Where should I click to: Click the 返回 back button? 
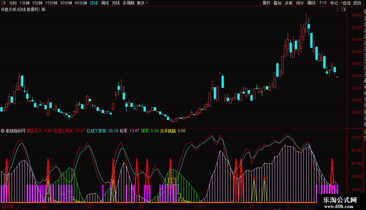(x=357, y=3)
